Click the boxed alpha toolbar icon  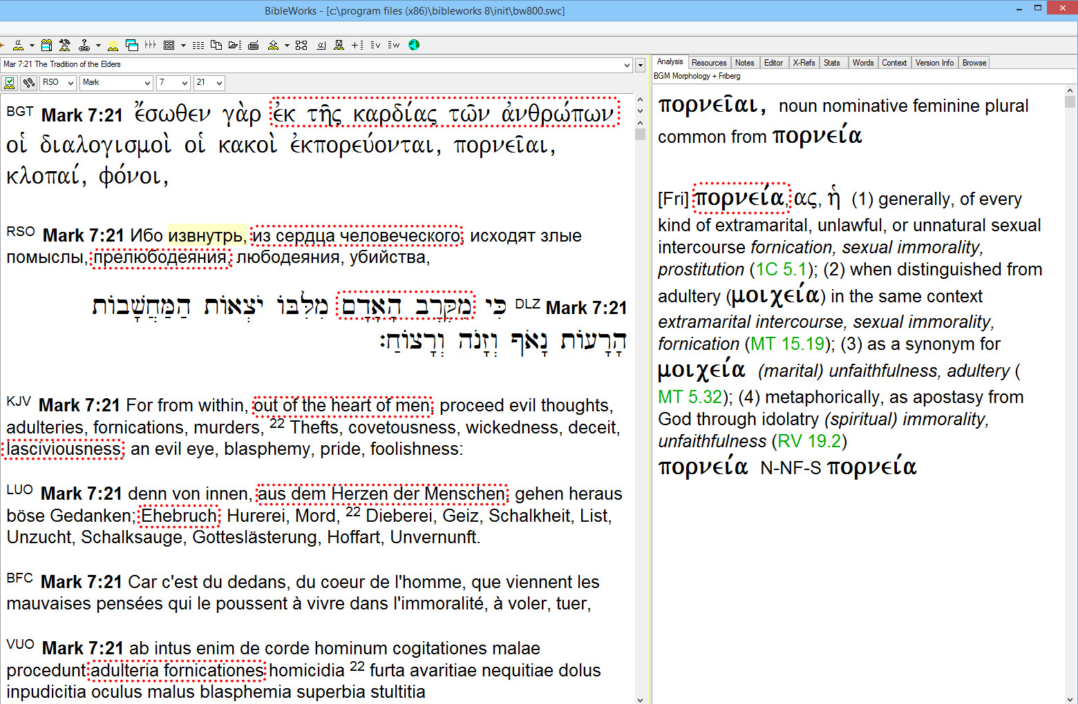tap(321, 46)
